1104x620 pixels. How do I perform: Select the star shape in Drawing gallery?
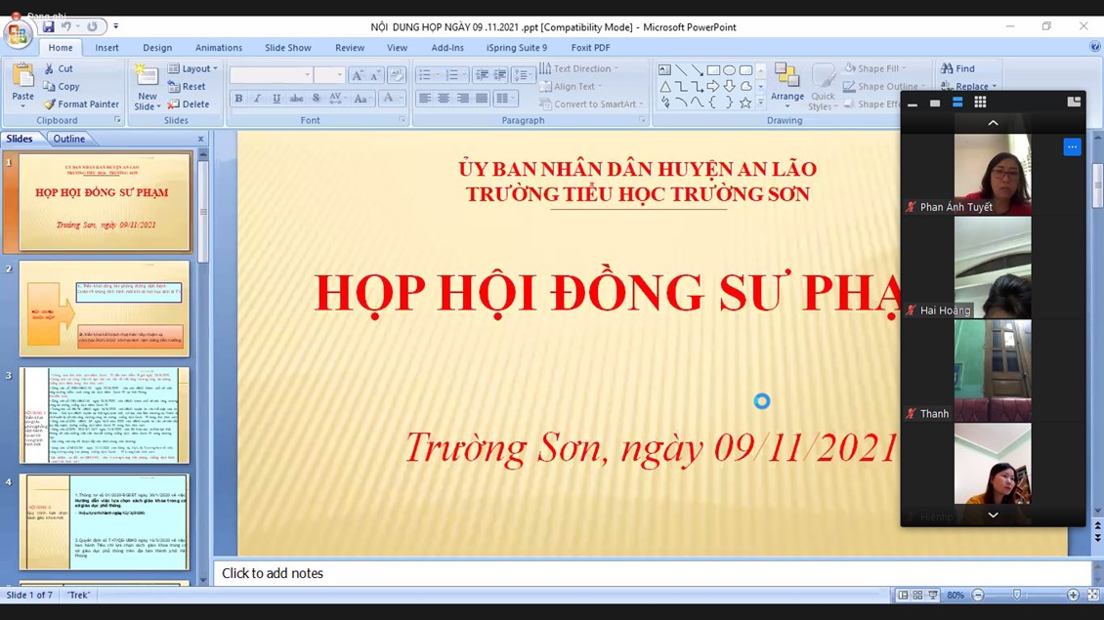[745, 103]
